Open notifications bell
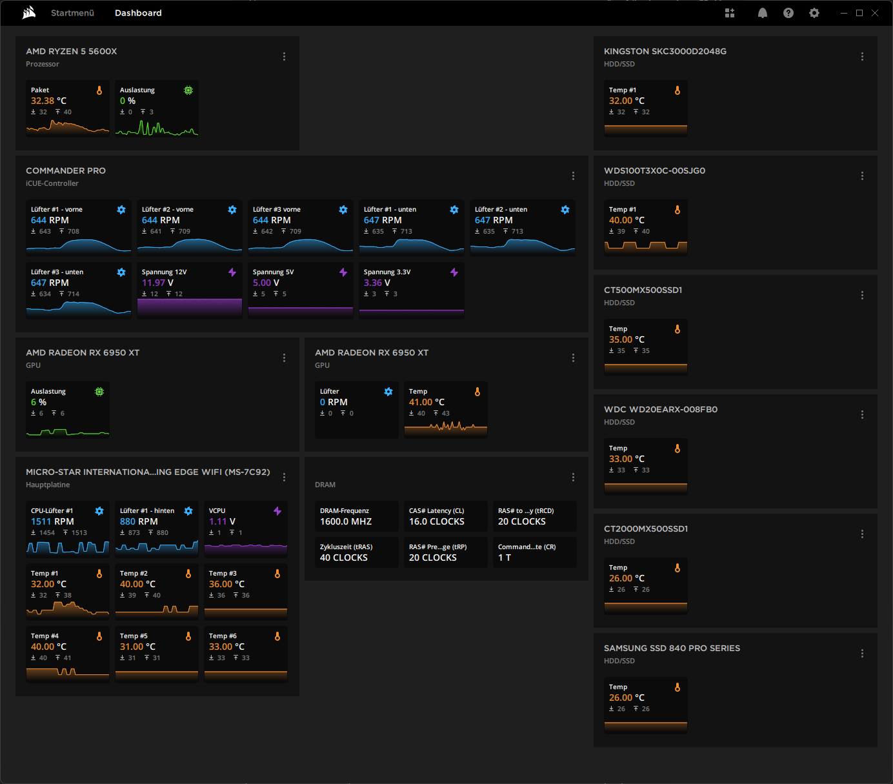This screenshot has width=893, height=784. pos(763,13)
